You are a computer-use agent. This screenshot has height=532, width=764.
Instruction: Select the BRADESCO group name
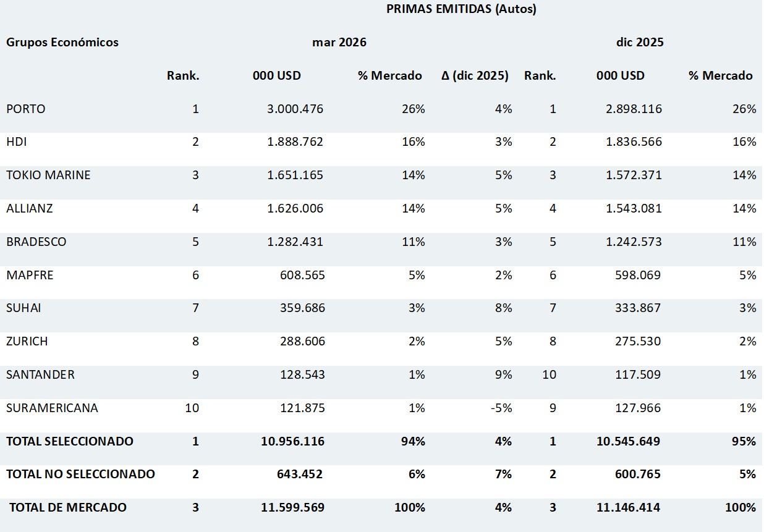tap(36, 242)
